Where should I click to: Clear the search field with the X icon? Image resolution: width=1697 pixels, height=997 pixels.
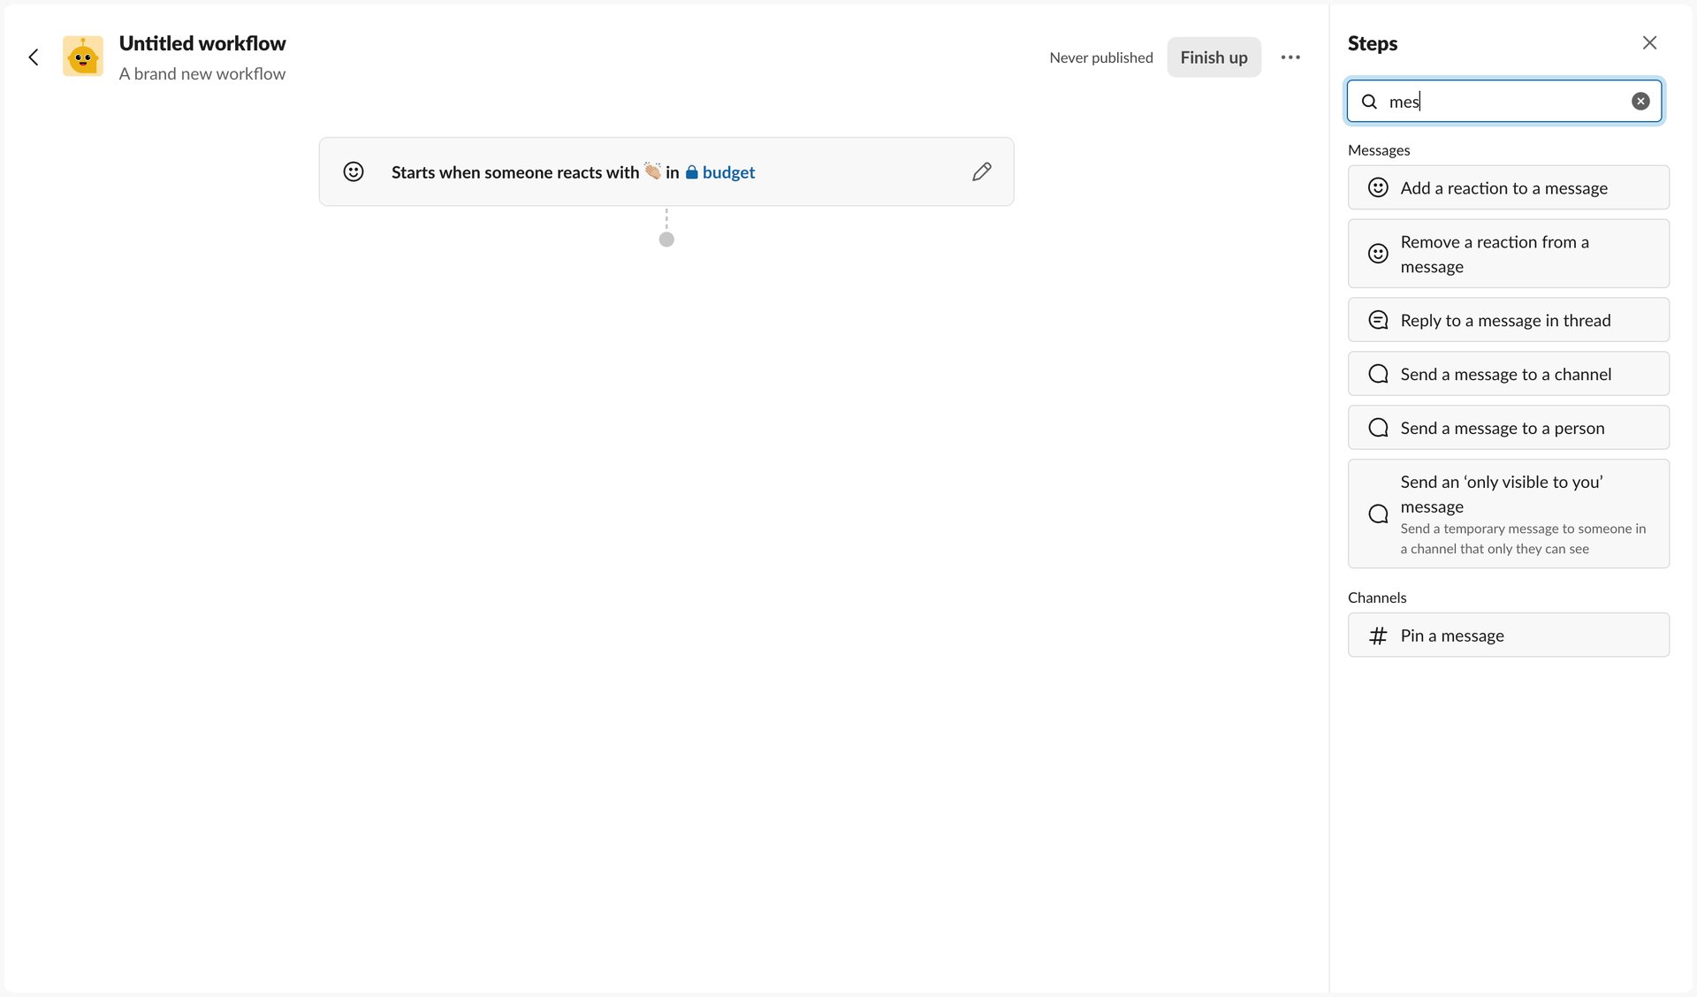pyautogui.click(x=1641, y=100)
